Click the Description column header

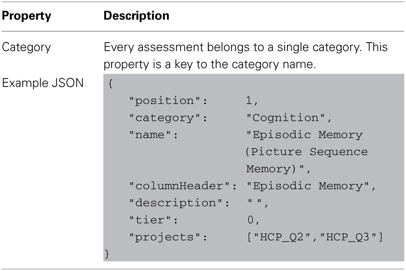click(x=136, y=16)
